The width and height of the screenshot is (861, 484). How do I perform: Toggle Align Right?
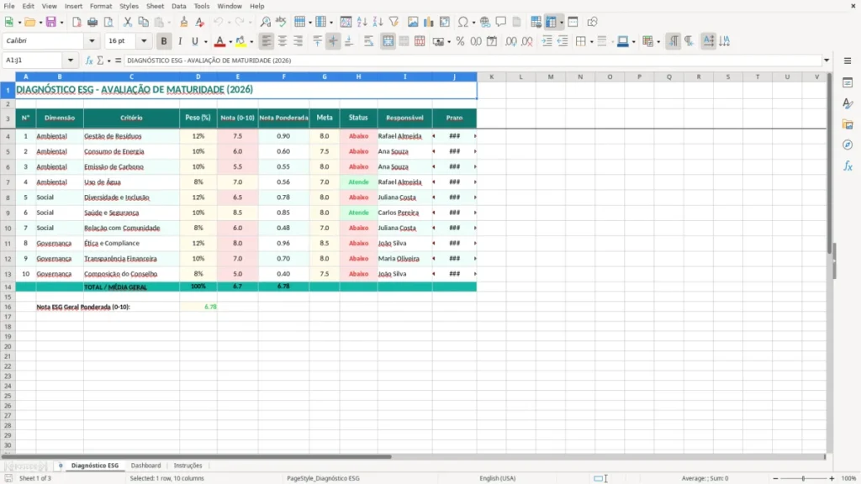pyautogui.click(x=298, y=41)
